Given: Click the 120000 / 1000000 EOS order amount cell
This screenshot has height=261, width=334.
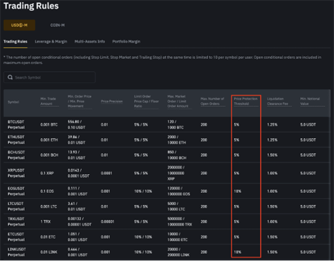Looking at the screenshot, I should click(179, 192).
